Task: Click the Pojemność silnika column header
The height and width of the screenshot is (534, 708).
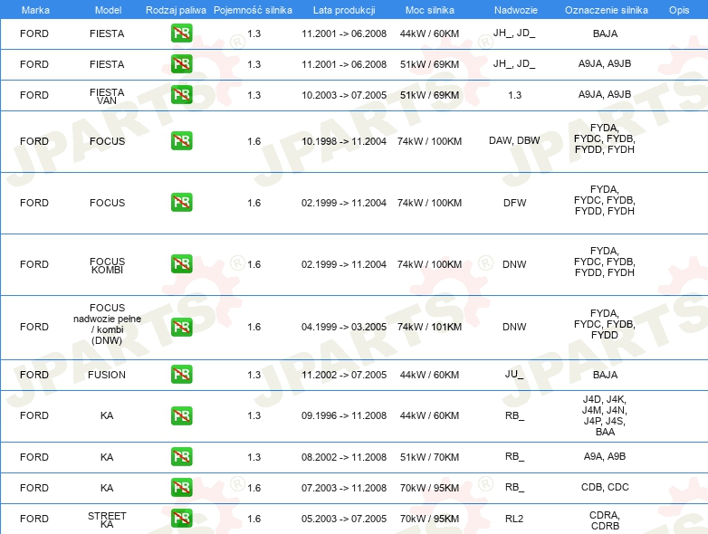Action: tap(253, 10)
